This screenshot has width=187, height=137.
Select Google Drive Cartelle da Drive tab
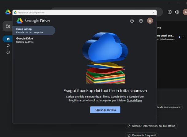(34, 40)
